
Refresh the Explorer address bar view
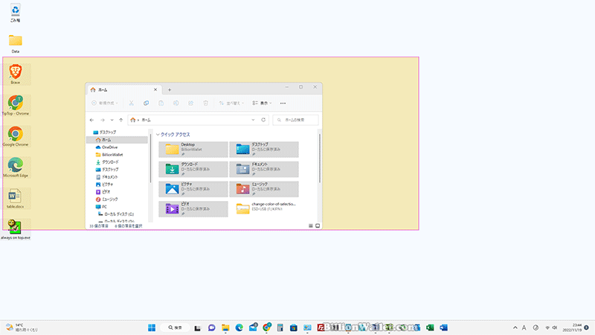click(263, 120)
